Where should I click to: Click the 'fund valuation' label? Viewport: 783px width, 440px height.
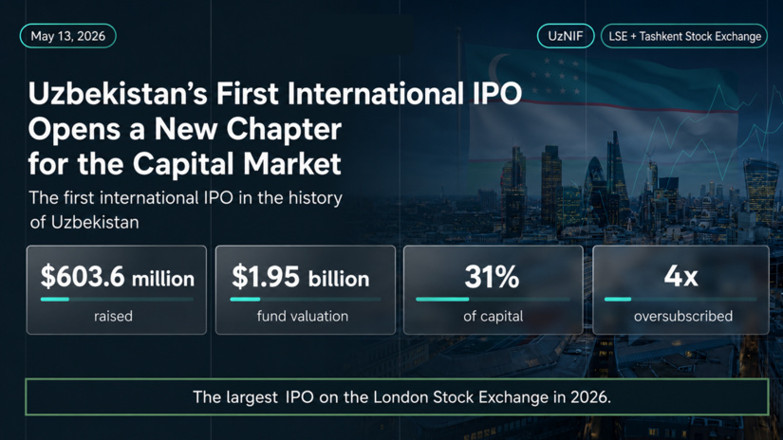303,317
